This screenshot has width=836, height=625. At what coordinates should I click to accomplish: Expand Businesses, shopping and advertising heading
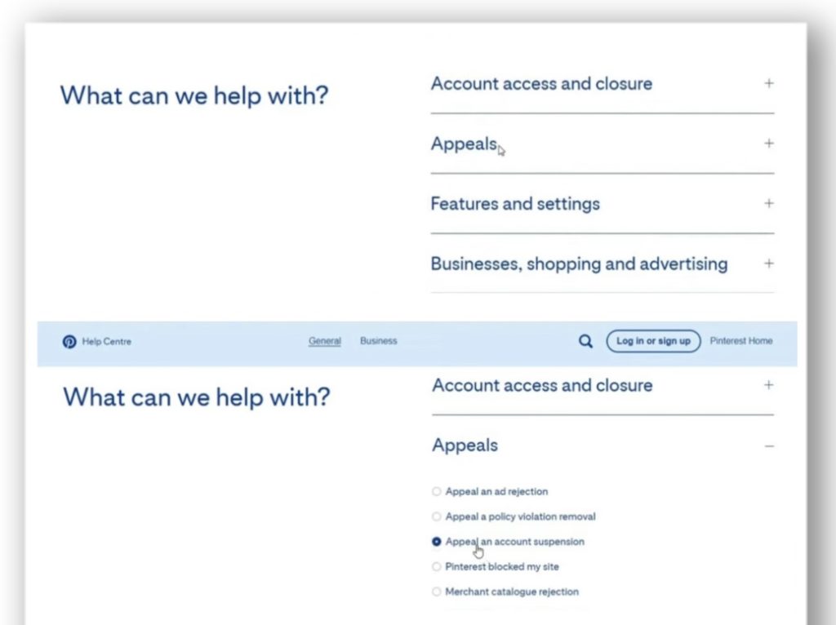coord(579,264)
